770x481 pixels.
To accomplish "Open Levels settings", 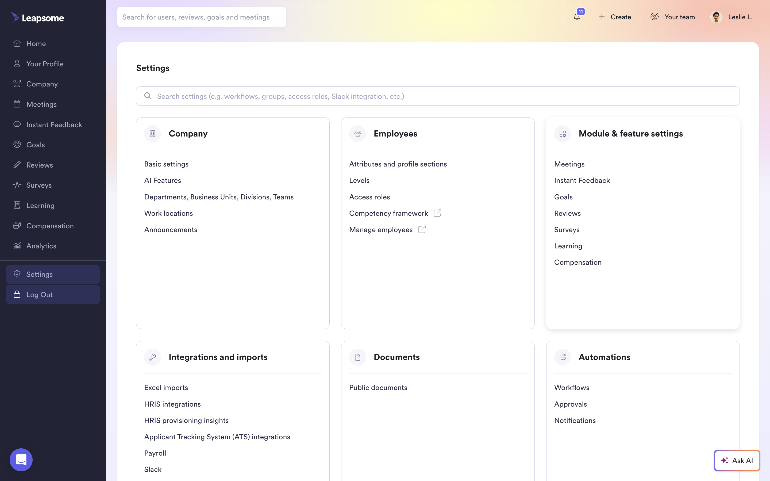I will [359, 180].
